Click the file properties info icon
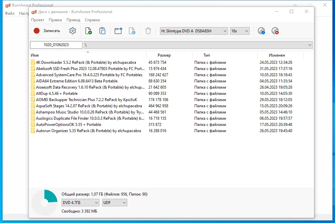 [x=132, y=31]
